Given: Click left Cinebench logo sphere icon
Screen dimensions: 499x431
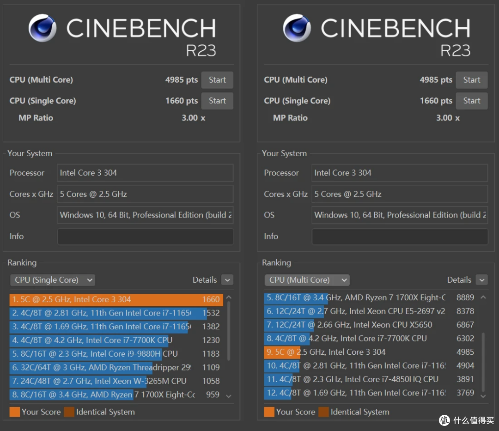Looking at the screenshot, I should point(43,28).
